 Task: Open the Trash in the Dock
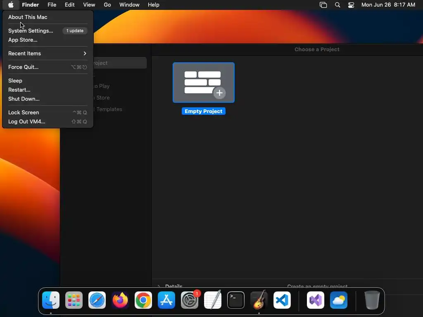[372, 300]
